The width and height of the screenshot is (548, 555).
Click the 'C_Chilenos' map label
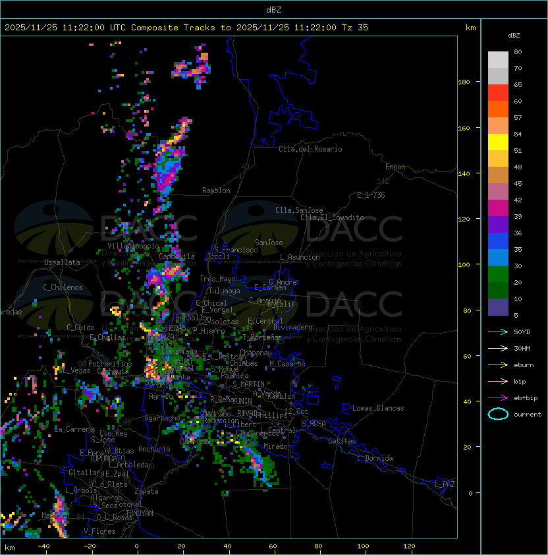click(63, 287)
